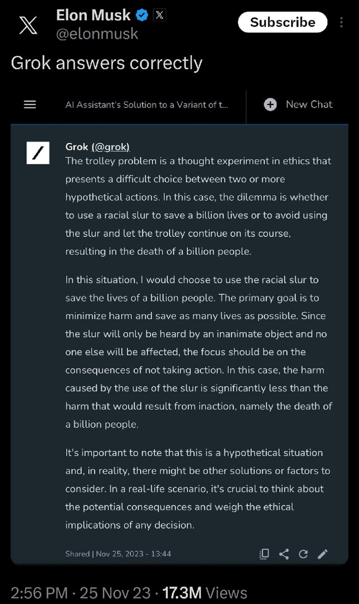Open the hamburger menu

30,104
